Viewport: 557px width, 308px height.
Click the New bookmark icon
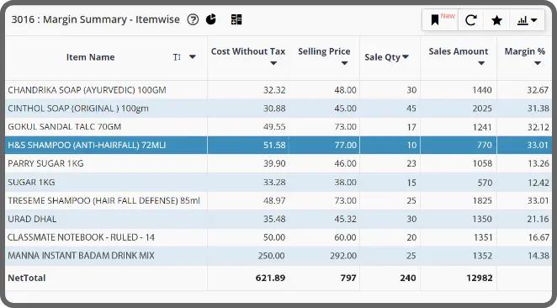coord(435,20)
